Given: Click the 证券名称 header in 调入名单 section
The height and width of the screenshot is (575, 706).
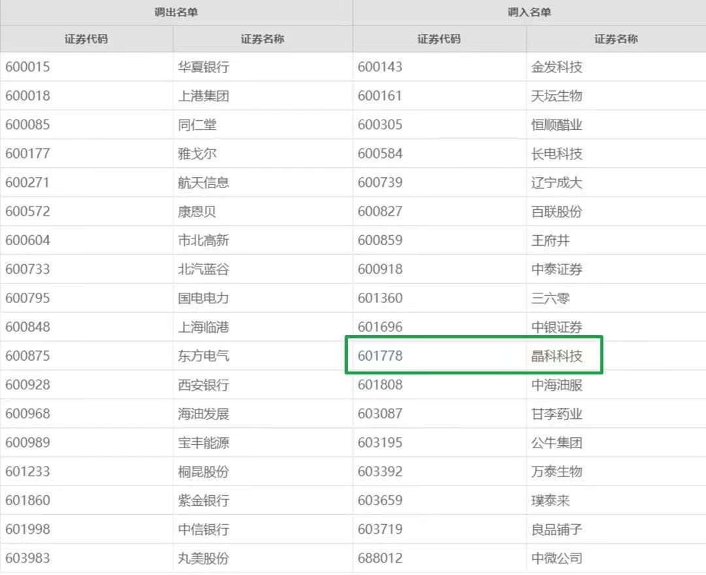Looking at the screenshot, I should (614, 39).
